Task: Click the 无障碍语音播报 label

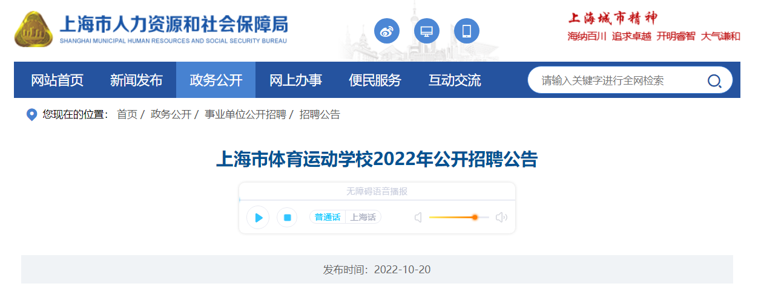Action: click(x=377, y=191)
